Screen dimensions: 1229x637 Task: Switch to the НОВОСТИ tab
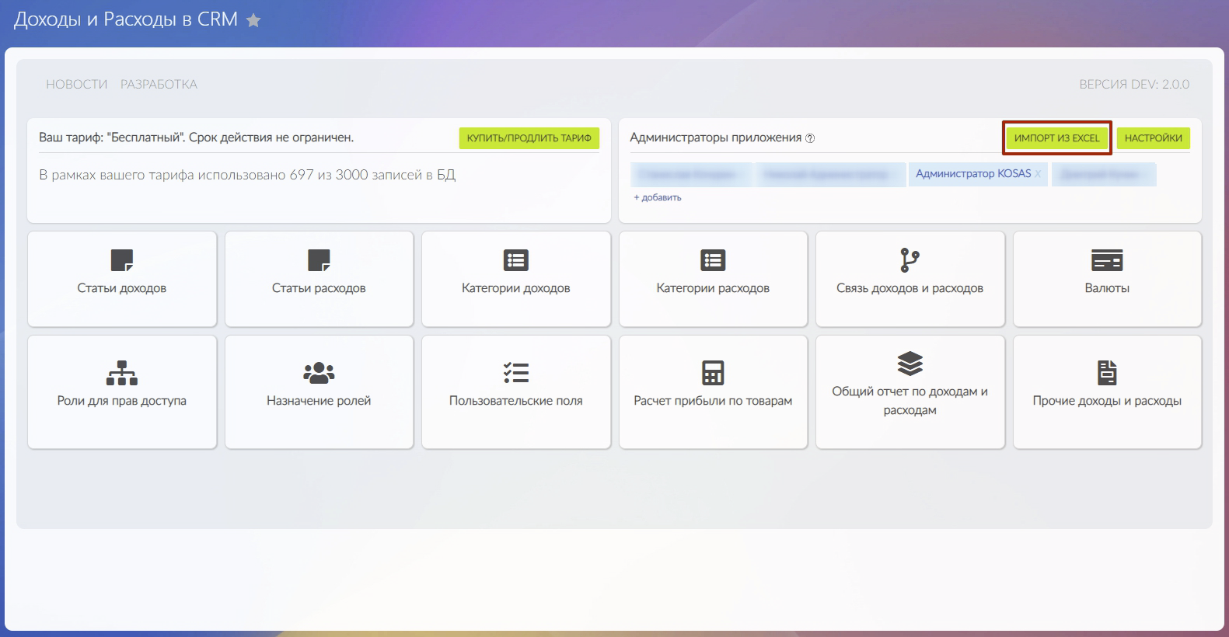pyautogui.click(x=77, y=84)
